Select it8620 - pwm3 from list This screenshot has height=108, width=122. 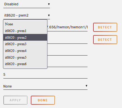pyautogui.click(x=25, y=44)
